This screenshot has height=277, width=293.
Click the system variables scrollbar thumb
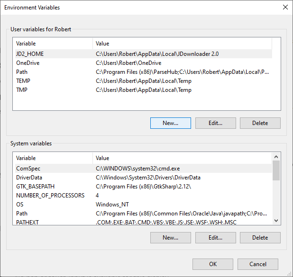(x=276, y=170)
